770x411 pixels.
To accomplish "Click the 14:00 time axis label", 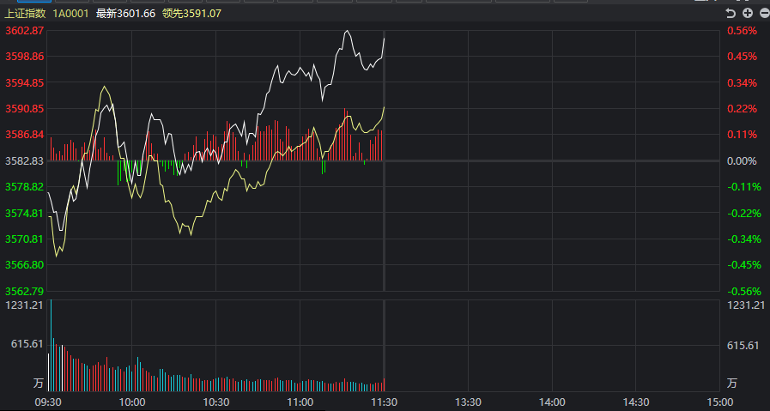I will (x=552, y=402).
